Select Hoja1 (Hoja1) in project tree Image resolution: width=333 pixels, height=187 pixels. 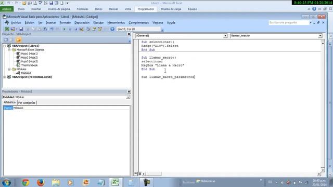tap(29, 54)
